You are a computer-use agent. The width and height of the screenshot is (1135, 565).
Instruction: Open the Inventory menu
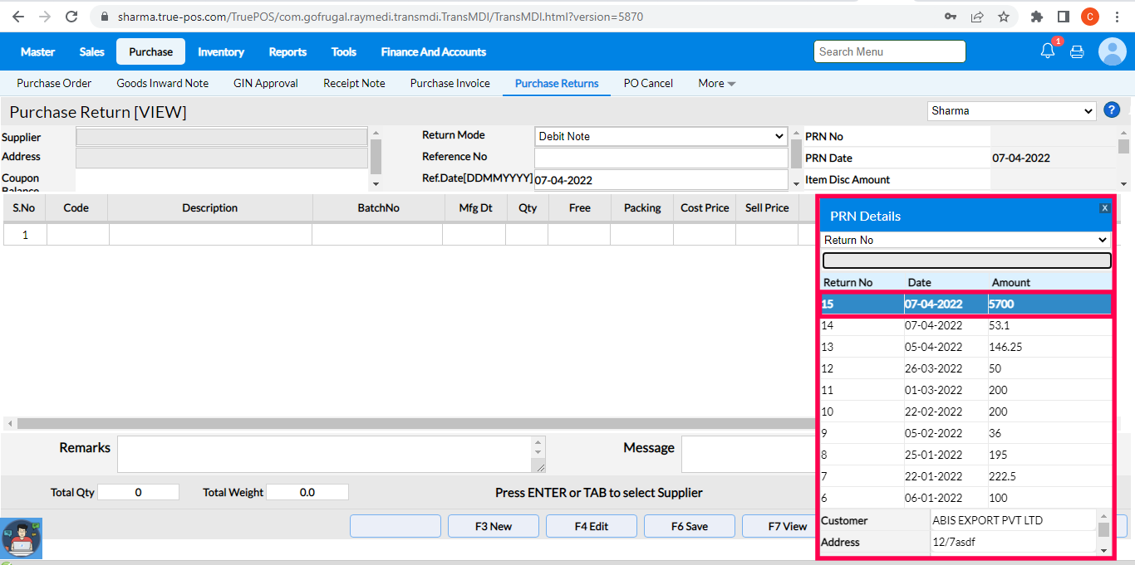(221, 51)
